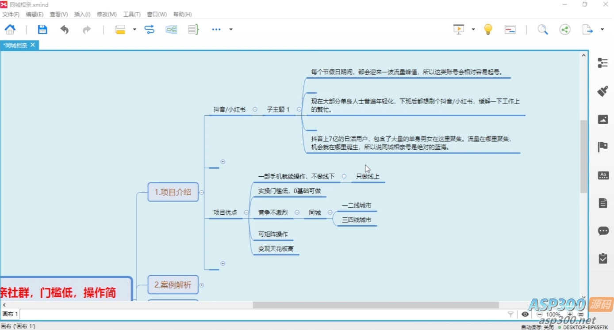The image size is (614, 330).
Task: Open the Gantt chart view icon
Action: pyautogui.click(x=510, y=30)
